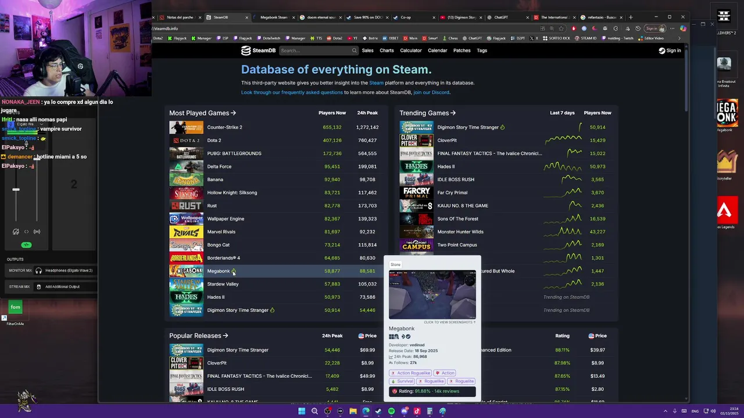Click the search magnifier icon in SteamDB search box
The image size is (744, 418).
tap(354, 51)
